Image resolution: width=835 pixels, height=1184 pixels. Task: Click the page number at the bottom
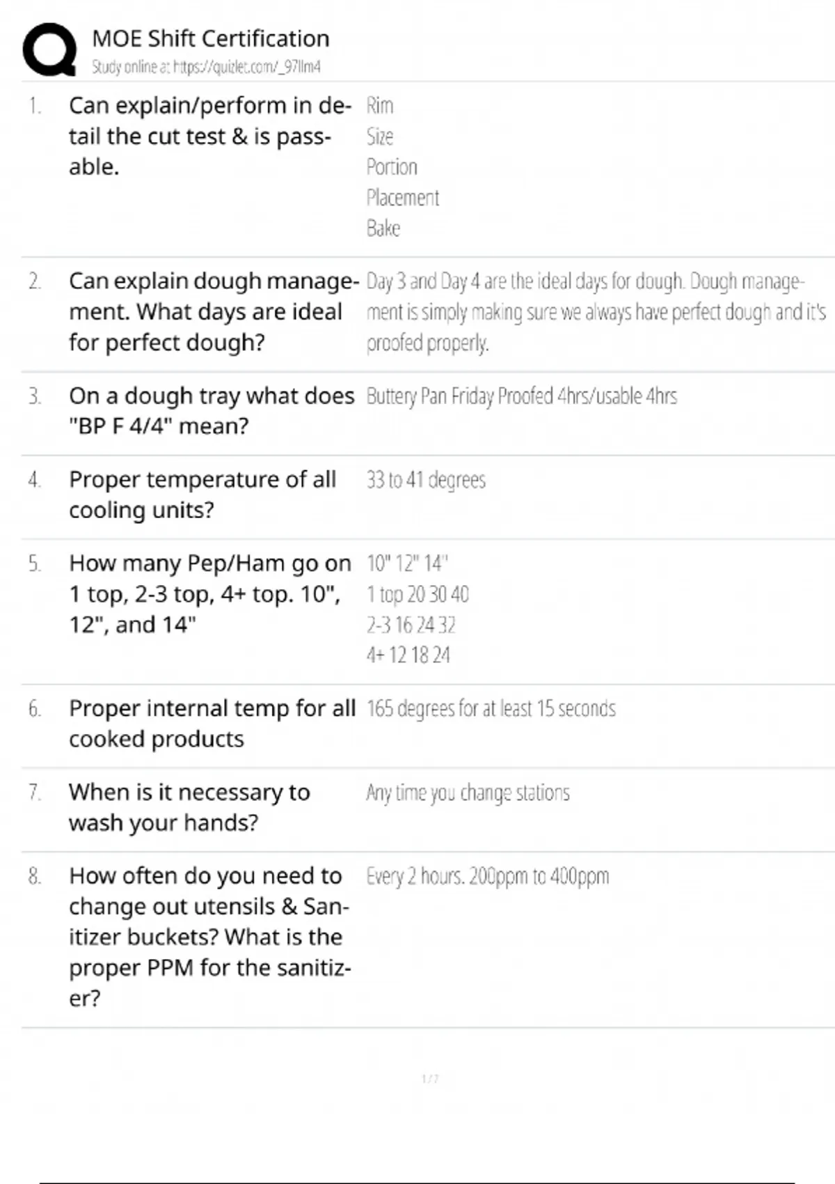pyautogui.click(x=430, y=1079)
